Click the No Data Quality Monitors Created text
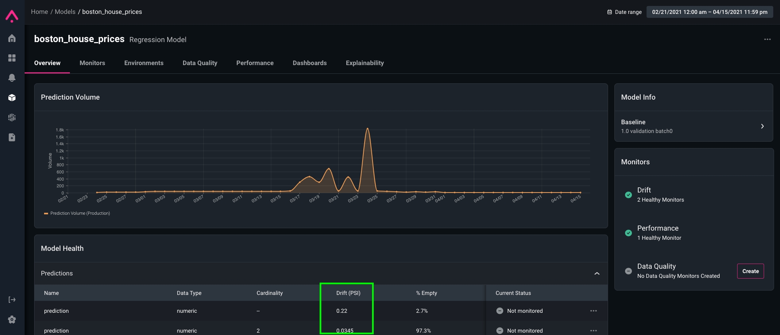 (x=678, y=276)
